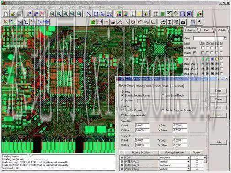This screenshot has height=173, width=231.
Task: Click the Wire Grid X Grid field
Action: point(142,126)
